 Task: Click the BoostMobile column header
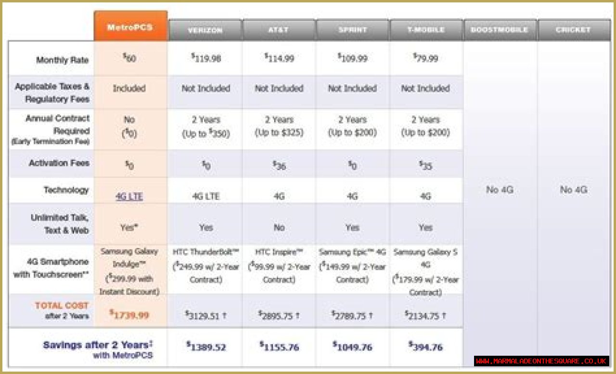tap(500, 30)
